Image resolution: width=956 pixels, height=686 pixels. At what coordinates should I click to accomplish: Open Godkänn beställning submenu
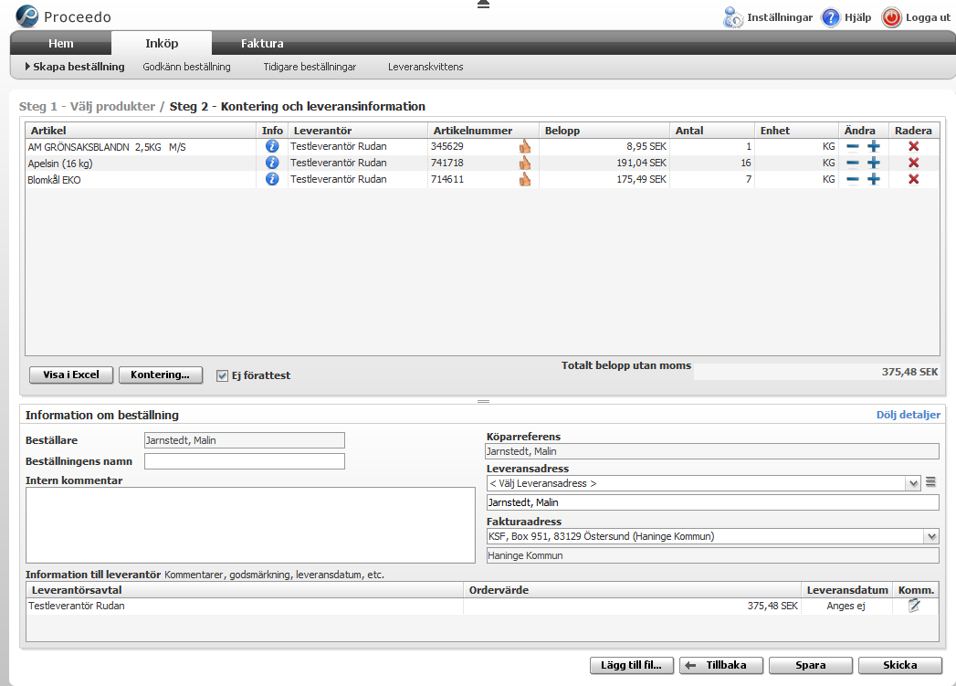tap(186, 67)
